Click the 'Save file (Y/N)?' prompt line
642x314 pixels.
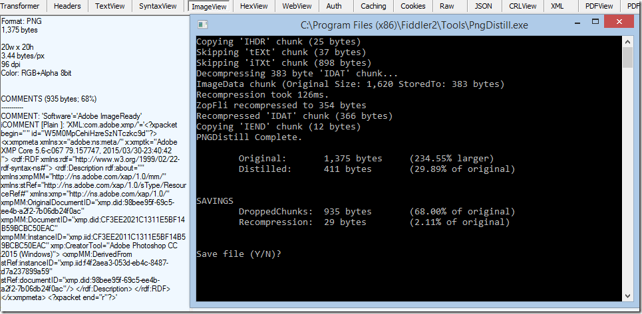click(239, 254)
